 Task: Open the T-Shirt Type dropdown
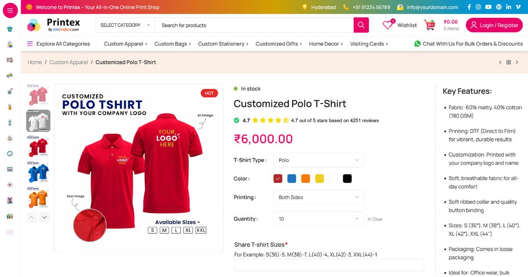319,160
